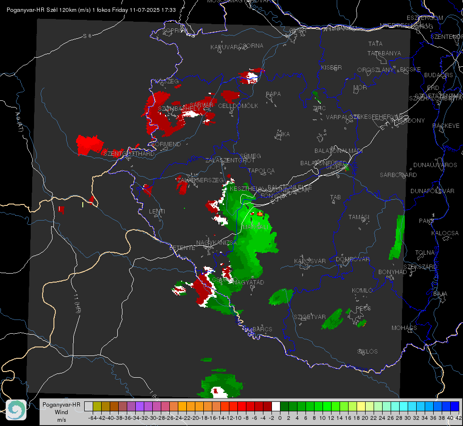Click the DUNAUJVAROS city label
The height and width of the screenshot is (426, 463).
click(435, 165)
